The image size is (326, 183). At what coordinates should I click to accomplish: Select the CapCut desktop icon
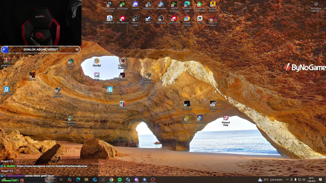[200, 20]
